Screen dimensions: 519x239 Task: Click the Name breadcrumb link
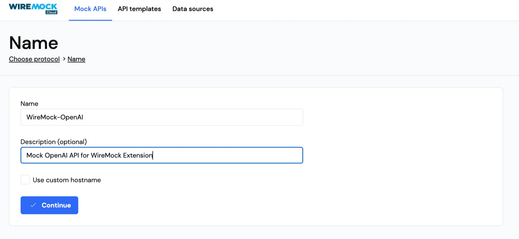pyautogui.click(x=76, y=59)
